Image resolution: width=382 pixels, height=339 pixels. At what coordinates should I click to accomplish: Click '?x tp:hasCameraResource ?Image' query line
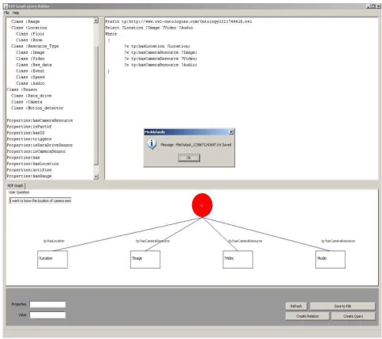click(x=160, y=52)
